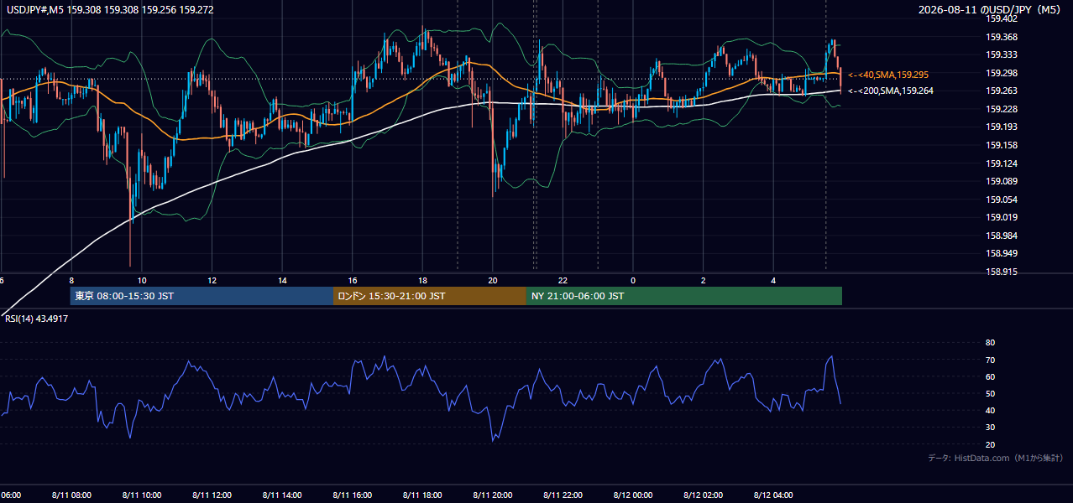Viewport: 1073px width, 503px height.
Task: Click price scale value 158.984
Action: [x=1002, y=236]
